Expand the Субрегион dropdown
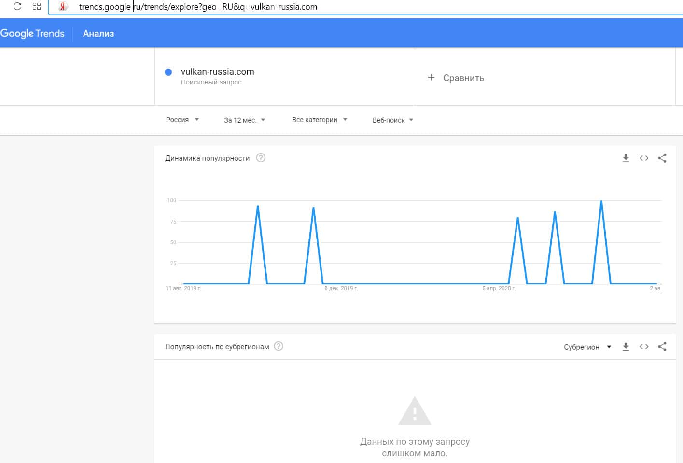Viewport: 683px width, 463px height. pyautogui.click(x=587, y=347)
